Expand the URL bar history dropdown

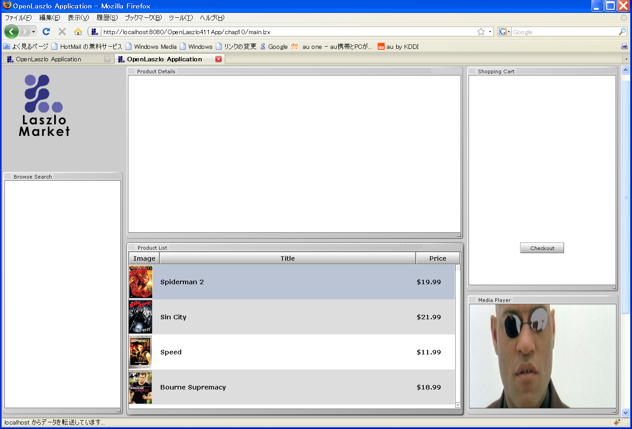(490, 32)
